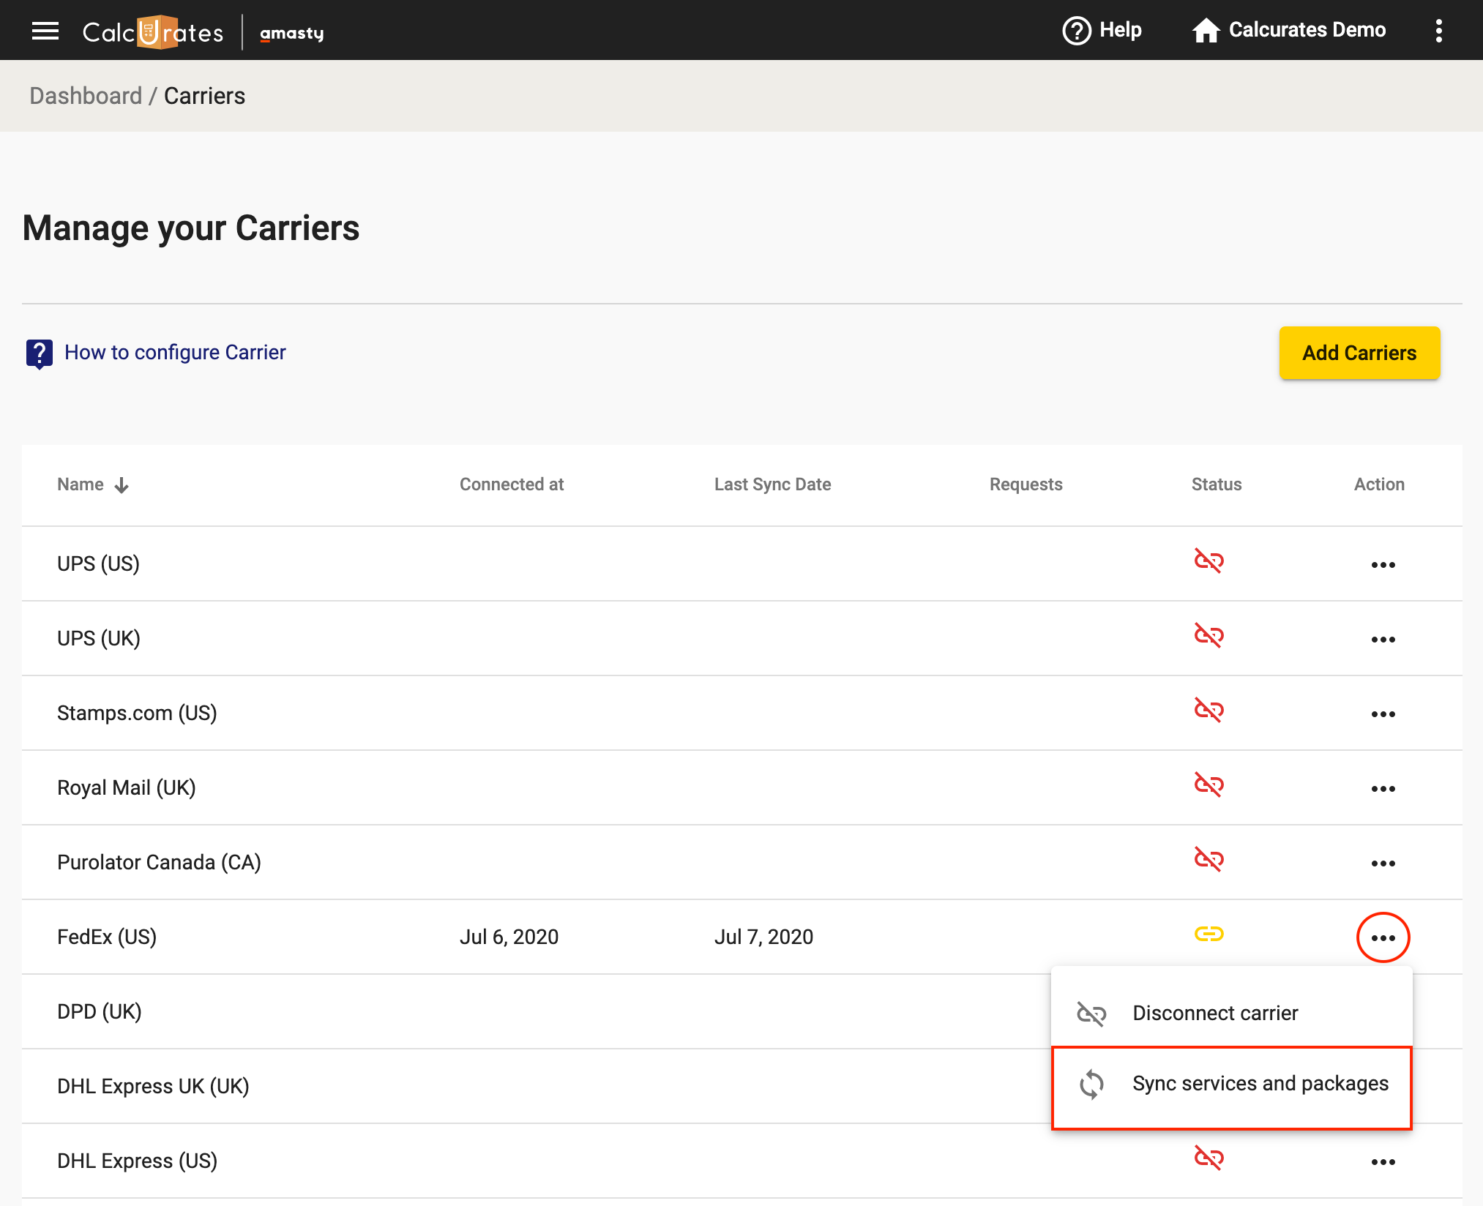Image resolution: width=1483 pixels, height=1206 pixels.
Task: Open action menu for UPS (US)
Action: pos(1383,565)
